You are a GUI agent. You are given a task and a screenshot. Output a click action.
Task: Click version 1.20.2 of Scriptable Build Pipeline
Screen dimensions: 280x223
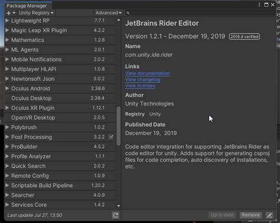[x=98, y=185]
